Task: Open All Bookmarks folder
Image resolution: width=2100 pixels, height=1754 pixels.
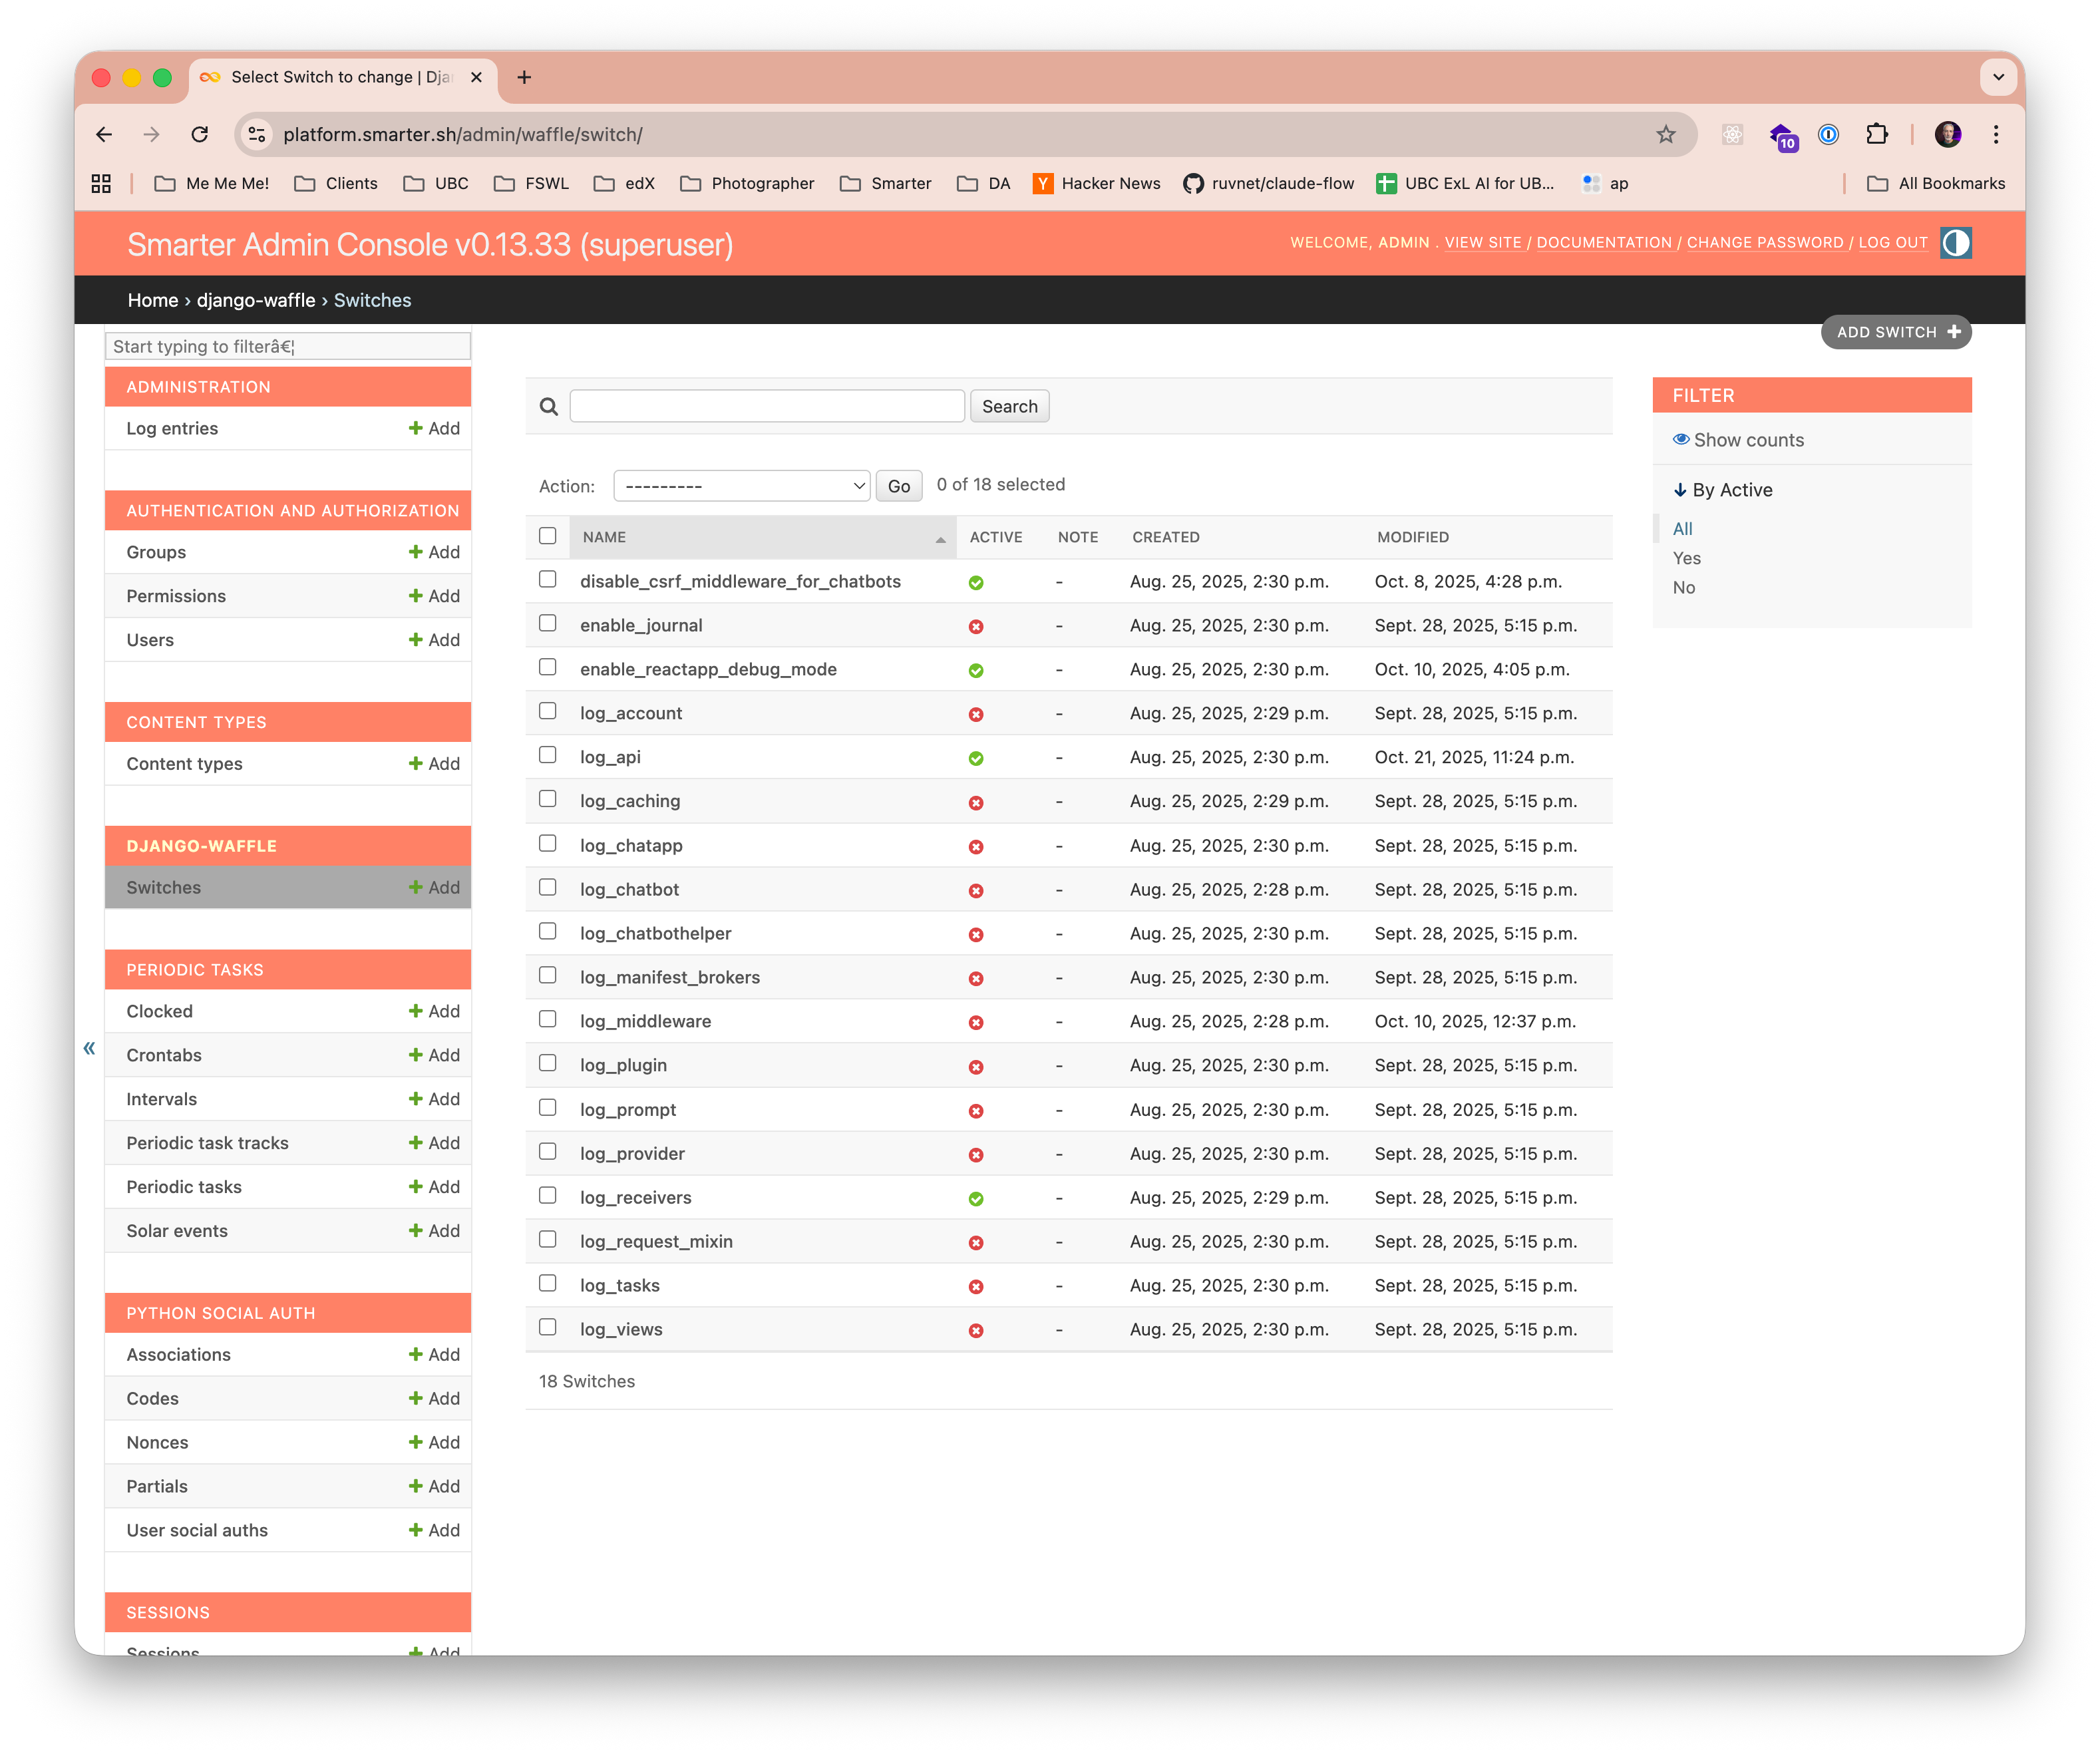Action: 1936,183
